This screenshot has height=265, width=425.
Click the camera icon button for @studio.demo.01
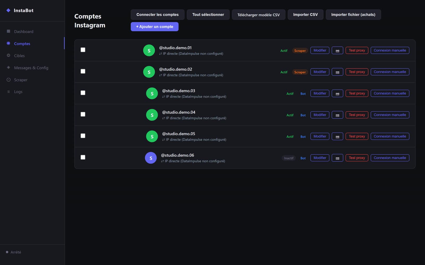337,50
